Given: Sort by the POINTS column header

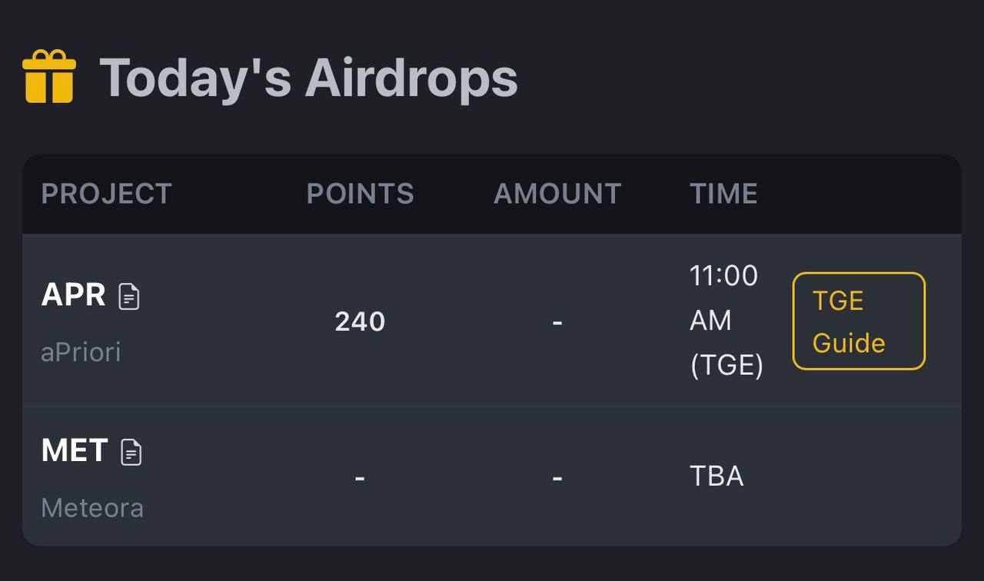Looking at the screenshot, I should pos(360,194).
